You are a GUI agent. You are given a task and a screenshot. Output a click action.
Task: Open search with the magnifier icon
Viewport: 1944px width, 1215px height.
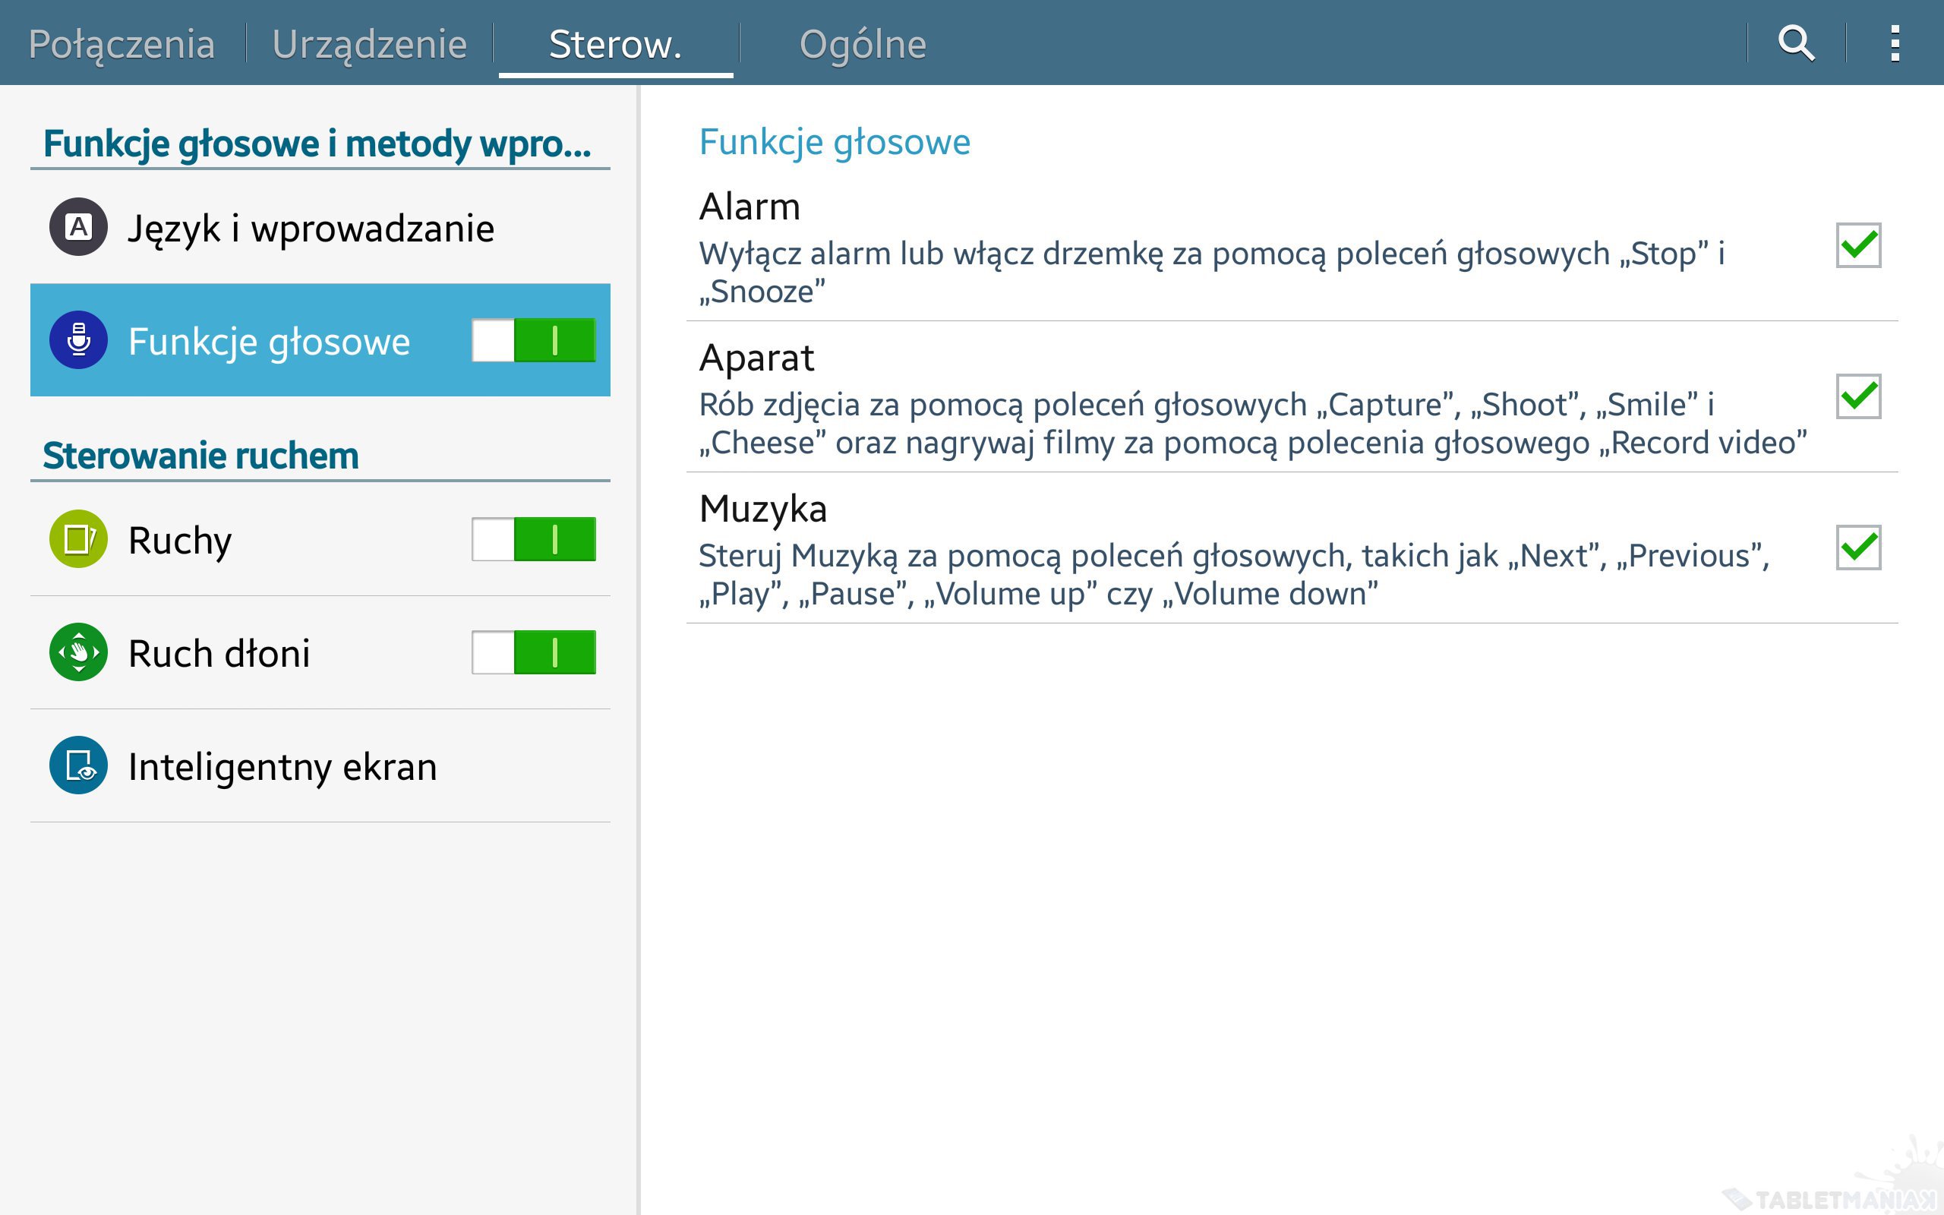pos(1796,43)
